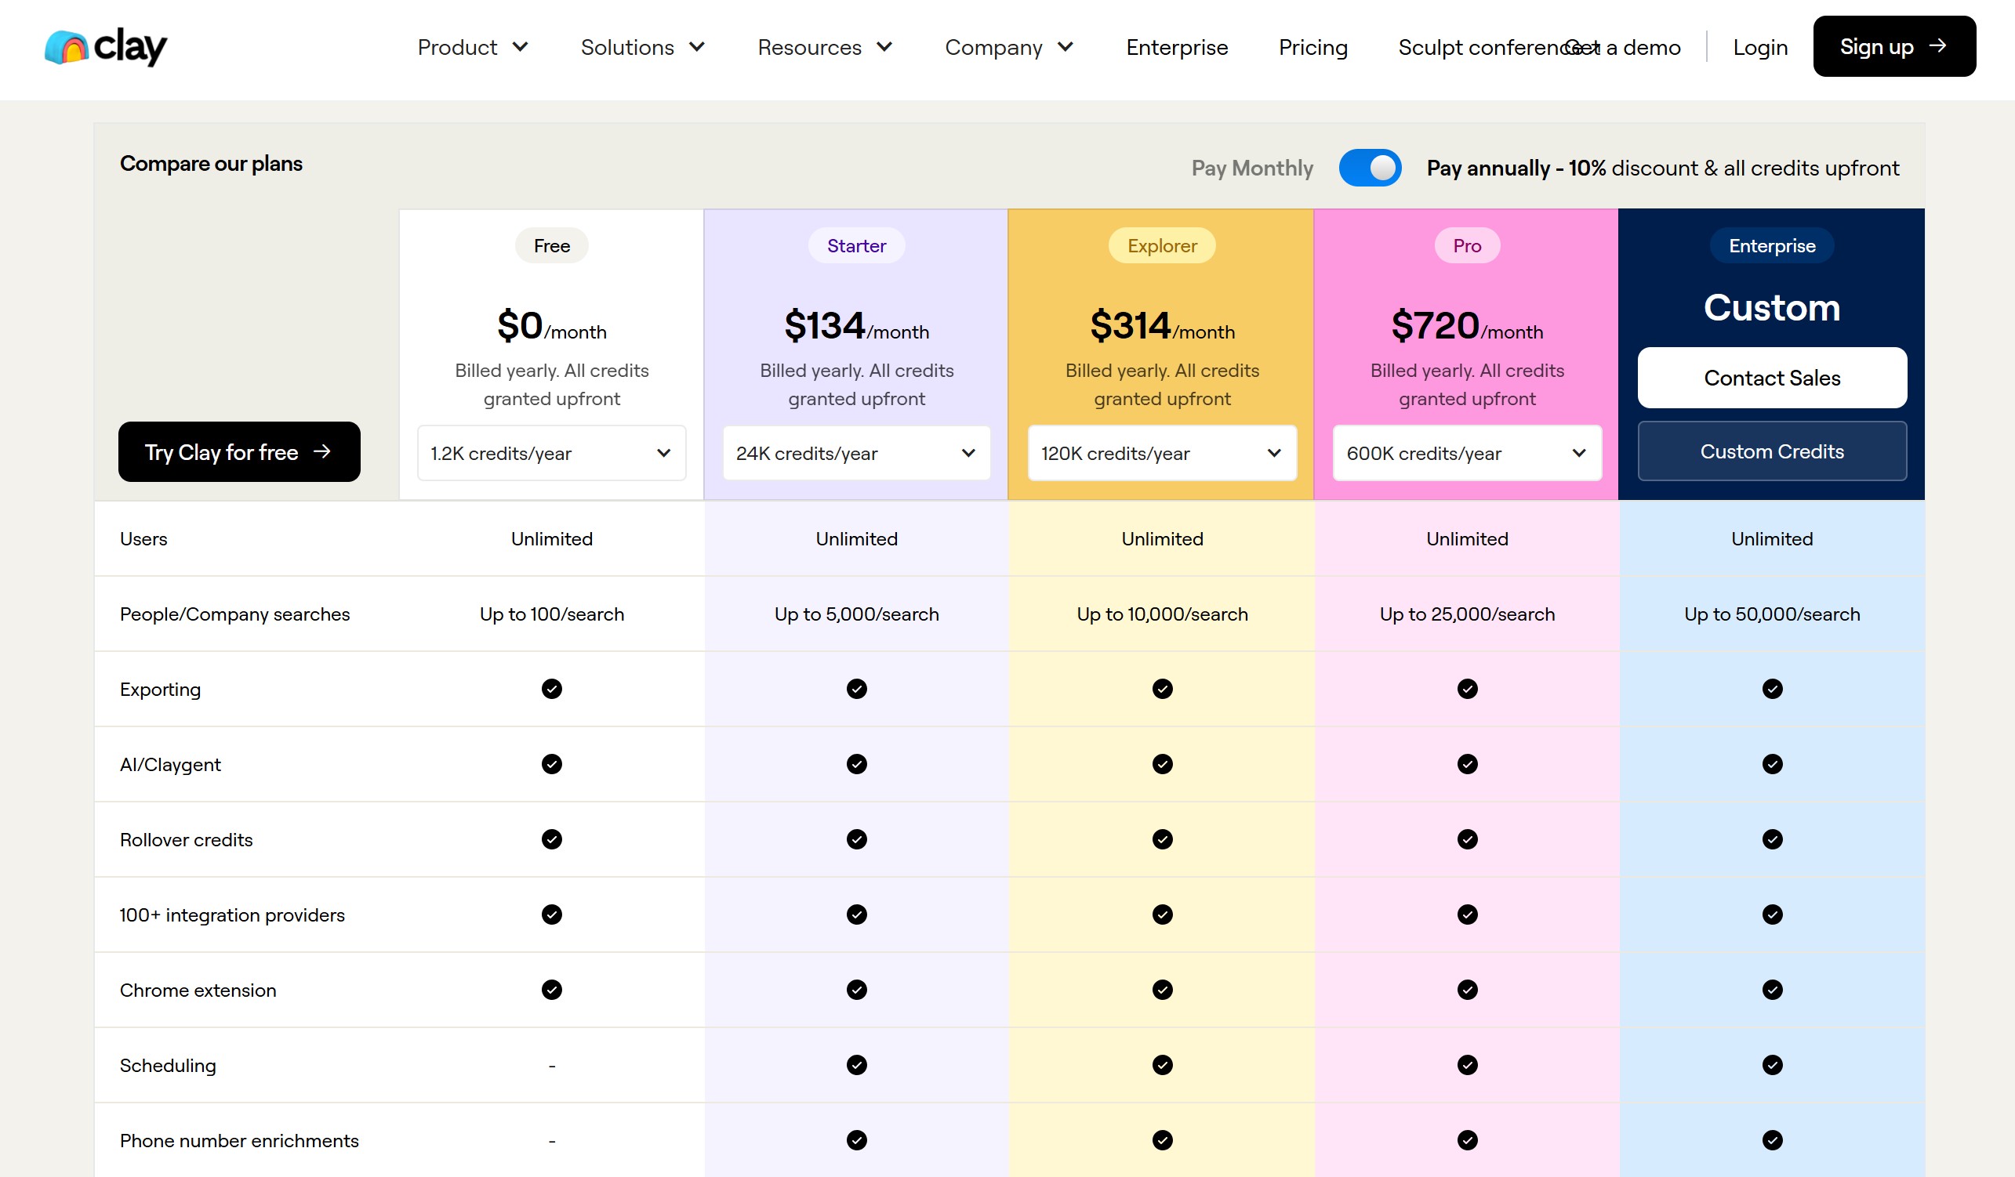Click the Exporting checkmark under Starter
The height and width of the screenshot is (1177, 2015).
pyautogui.click(x=856, y=689)
